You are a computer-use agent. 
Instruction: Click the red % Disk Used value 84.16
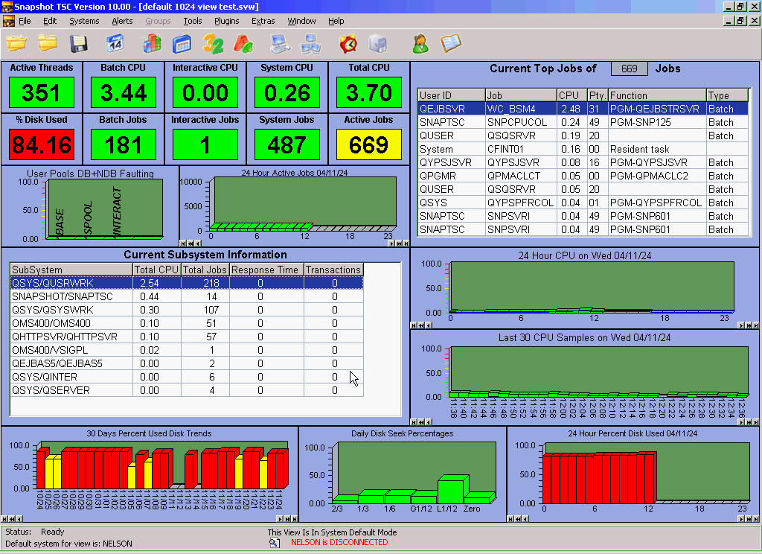42,144
